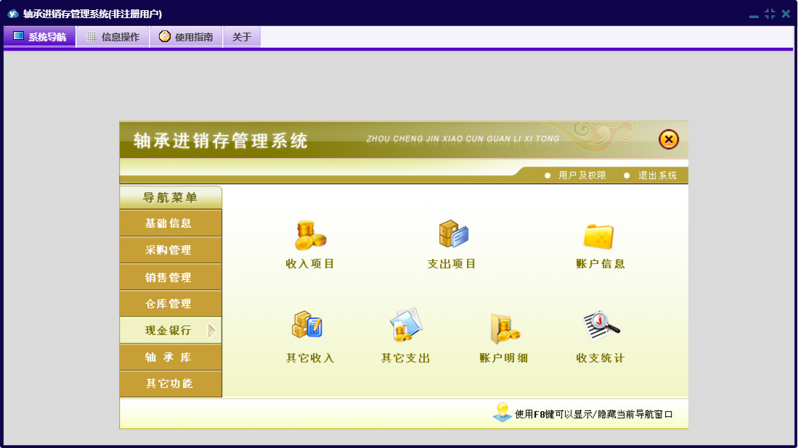Choose 轴承库 in navigation menu
The image size is (798, 448).
(168, 357)
